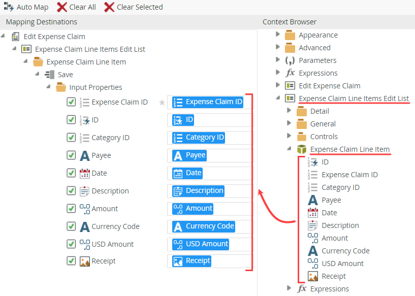Click the ID autonumber icon in Context Browser
The height and width of the screenshot is (296, 415).
tap(313, 162)
